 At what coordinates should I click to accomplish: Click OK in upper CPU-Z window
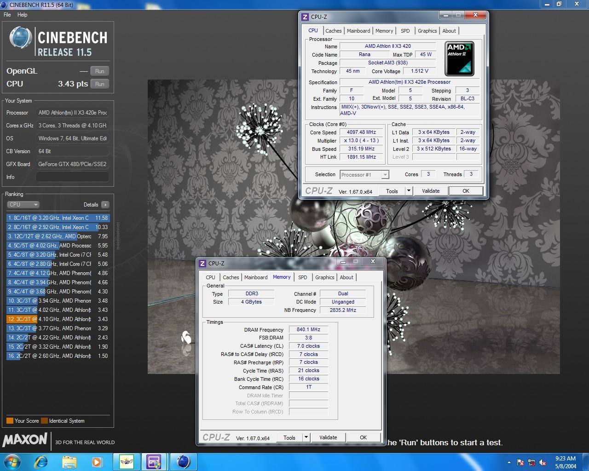point(466,191)
